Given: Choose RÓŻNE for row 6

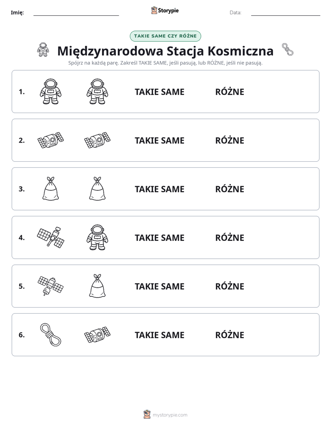Looking at the screenshot, I should [229, 335].
